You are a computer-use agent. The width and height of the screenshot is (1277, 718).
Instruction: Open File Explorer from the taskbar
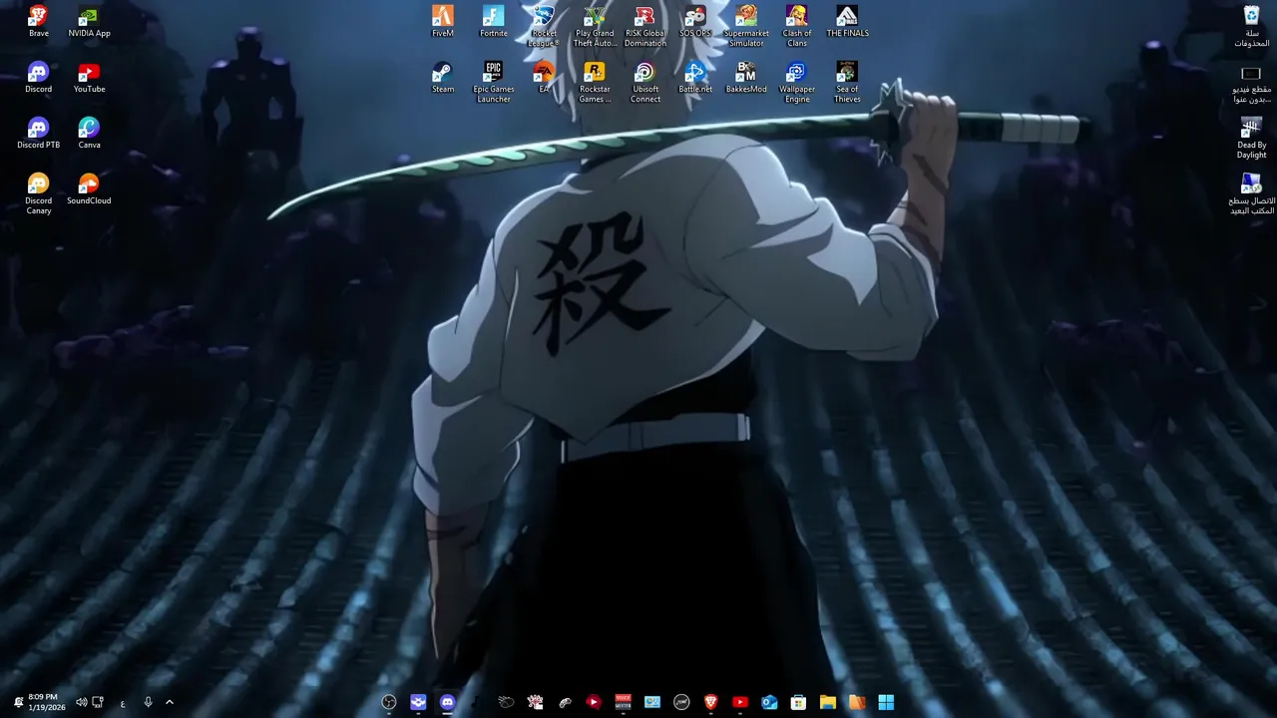(827, 703)
